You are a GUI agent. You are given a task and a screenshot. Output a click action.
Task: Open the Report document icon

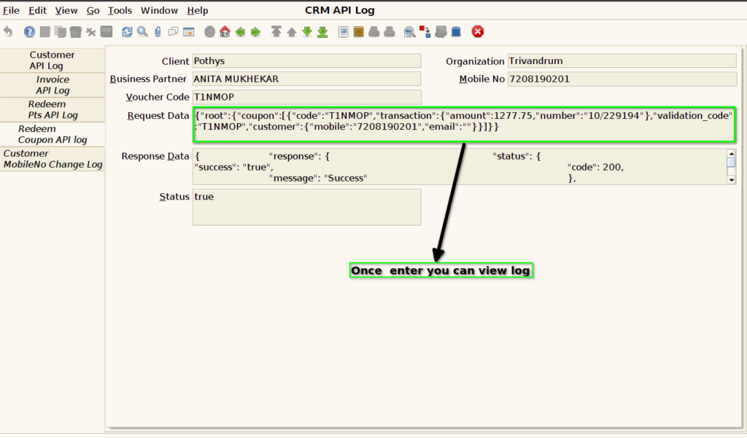(343, 32)
